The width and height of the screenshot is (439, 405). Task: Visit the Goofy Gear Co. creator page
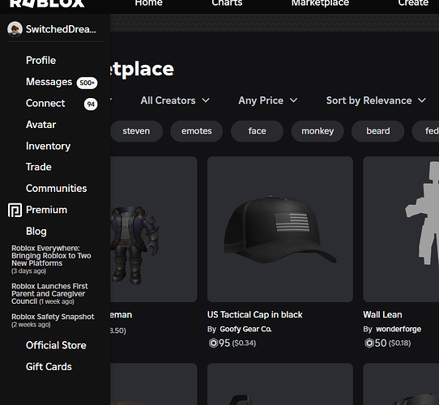coord(245,329)
